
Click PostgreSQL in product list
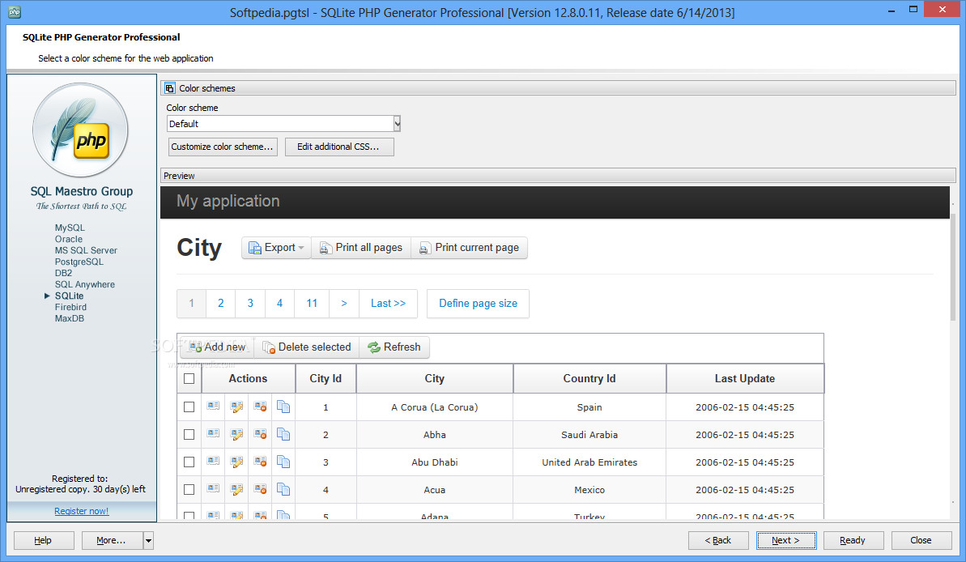point(79,262)
